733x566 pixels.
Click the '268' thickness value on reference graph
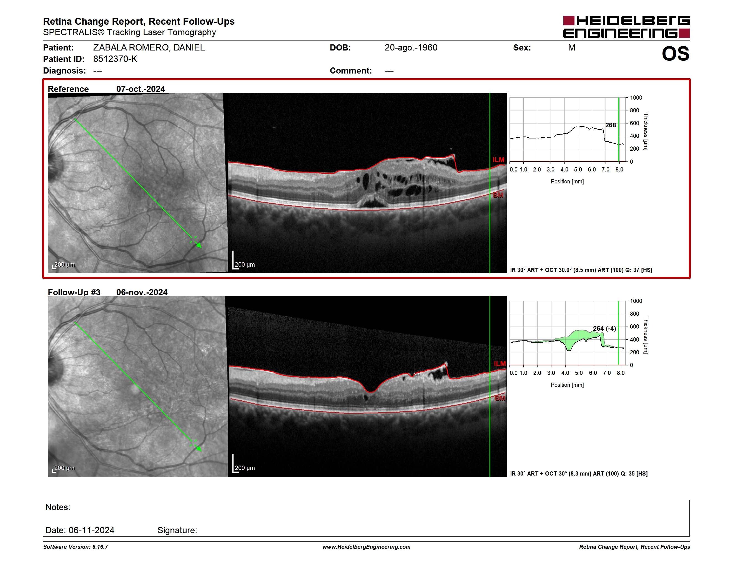pos(611,125)
